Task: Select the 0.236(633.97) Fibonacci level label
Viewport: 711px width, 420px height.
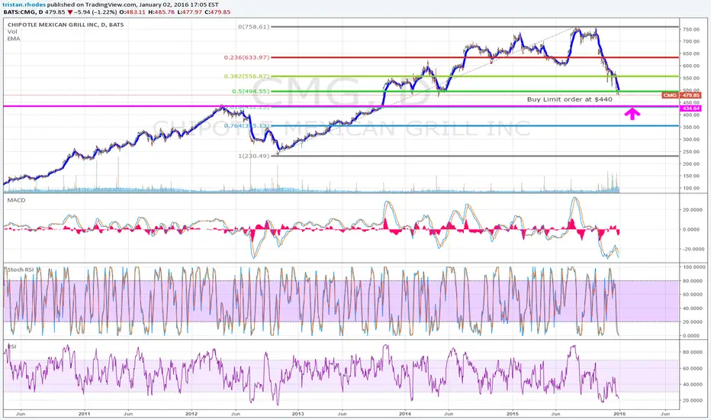Action: point(246,58)
